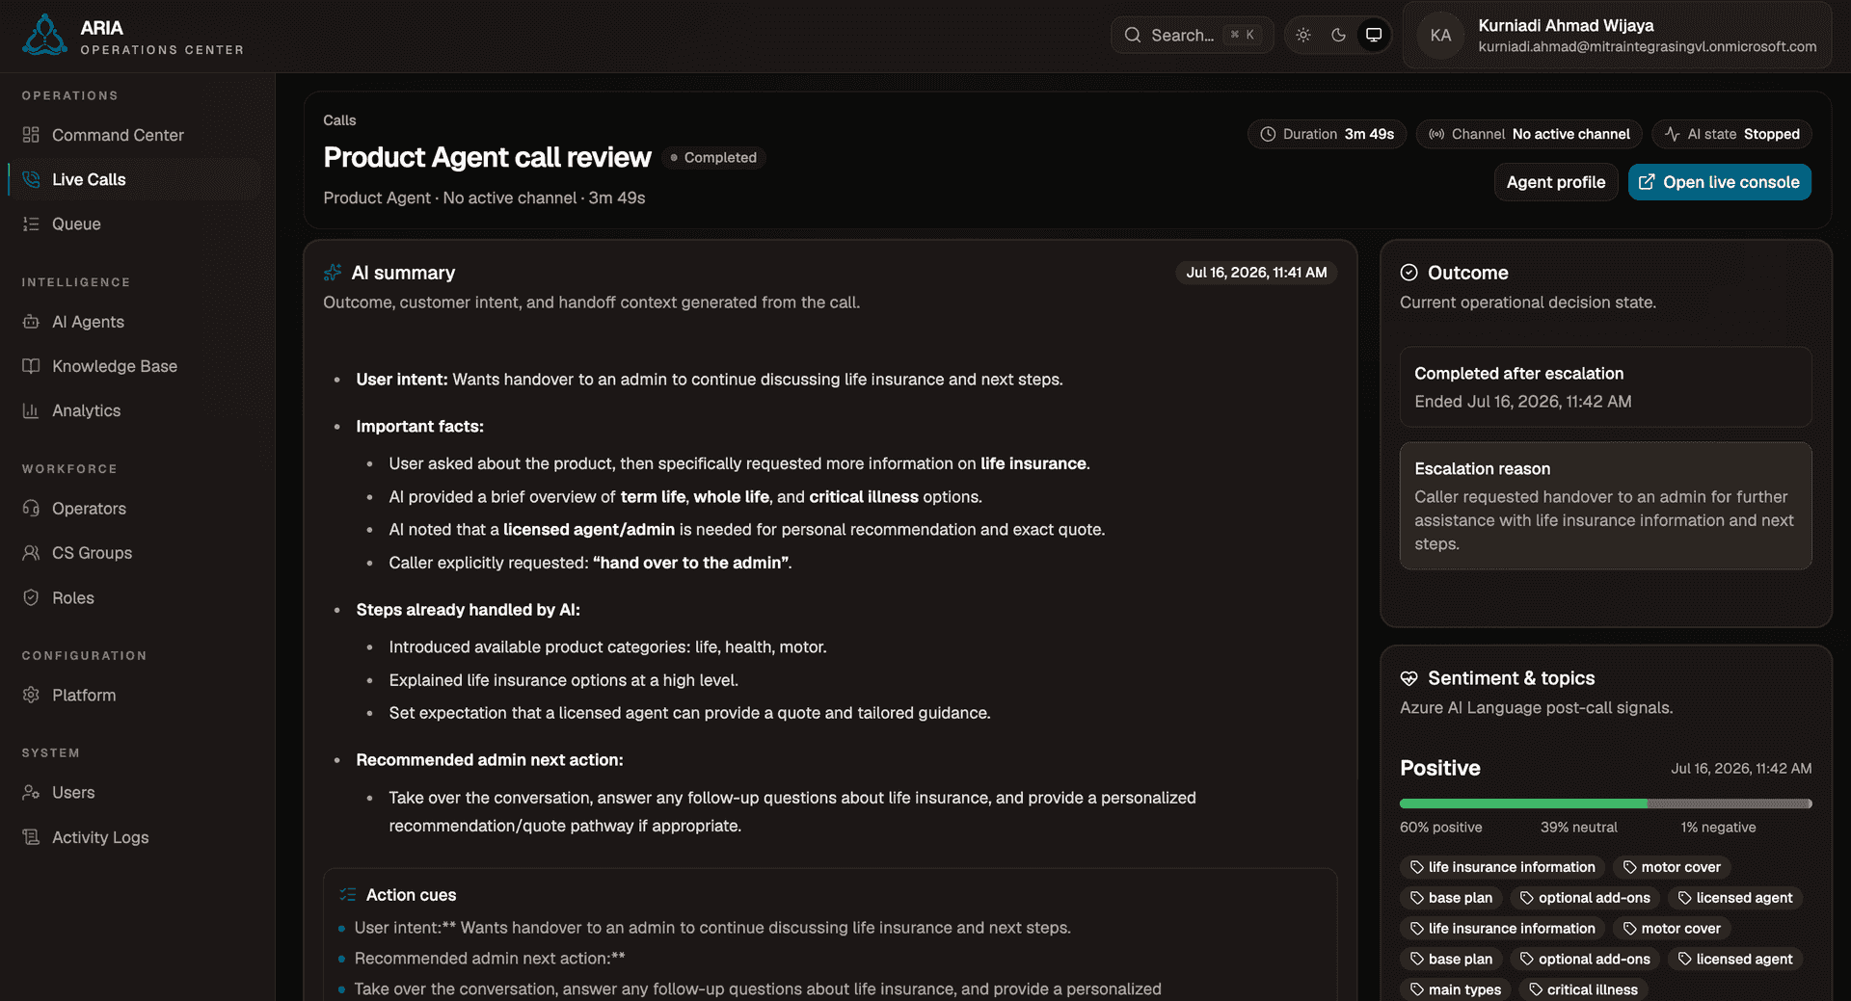Click AI Agents robot icon
Screen dimensions: 1851x1001
[x=31, y=322]
